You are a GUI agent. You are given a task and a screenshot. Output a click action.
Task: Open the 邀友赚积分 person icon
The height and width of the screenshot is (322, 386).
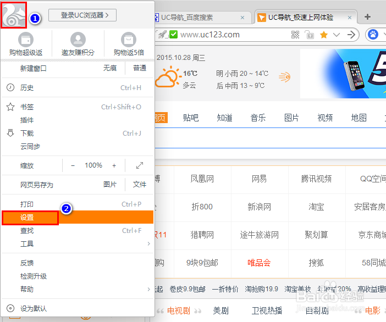(x=78, y=40)
